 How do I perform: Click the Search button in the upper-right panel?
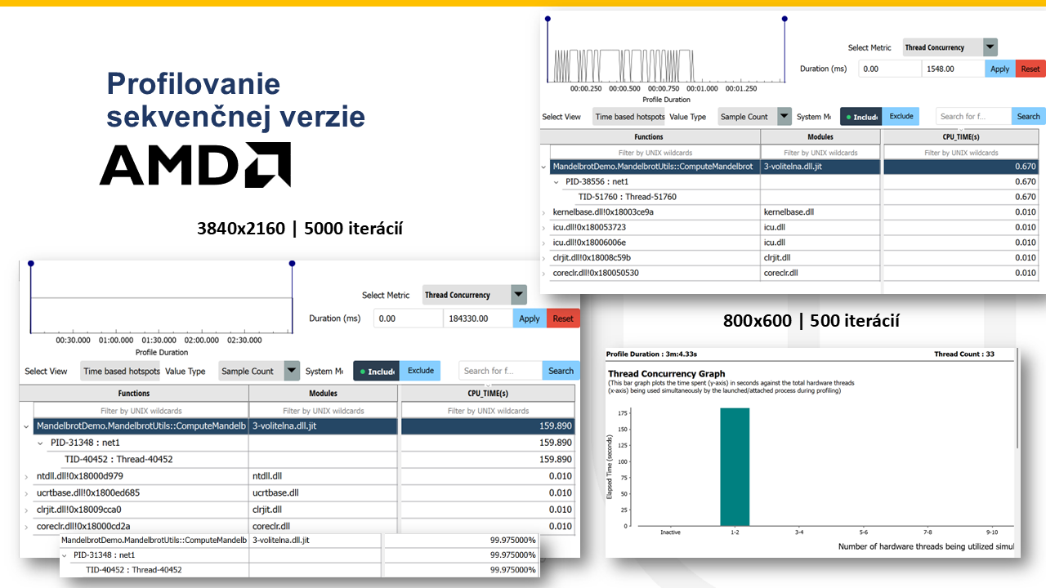1029,117
